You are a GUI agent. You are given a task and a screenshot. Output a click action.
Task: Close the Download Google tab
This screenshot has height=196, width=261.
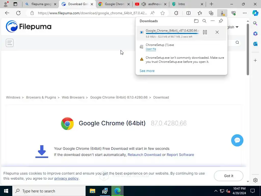[92, 4]
